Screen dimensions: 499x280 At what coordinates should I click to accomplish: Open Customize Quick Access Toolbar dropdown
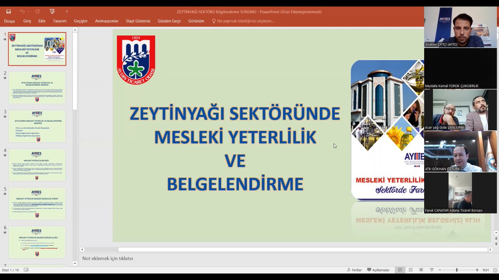67,11
